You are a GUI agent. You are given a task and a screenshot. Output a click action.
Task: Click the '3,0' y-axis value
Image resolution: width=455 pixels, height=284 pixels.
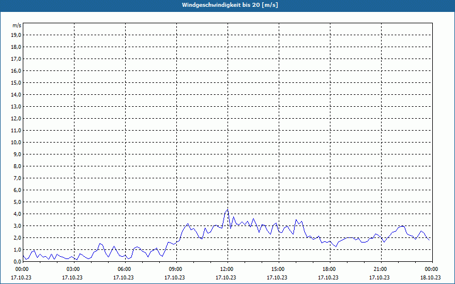(x=17, y=225)
